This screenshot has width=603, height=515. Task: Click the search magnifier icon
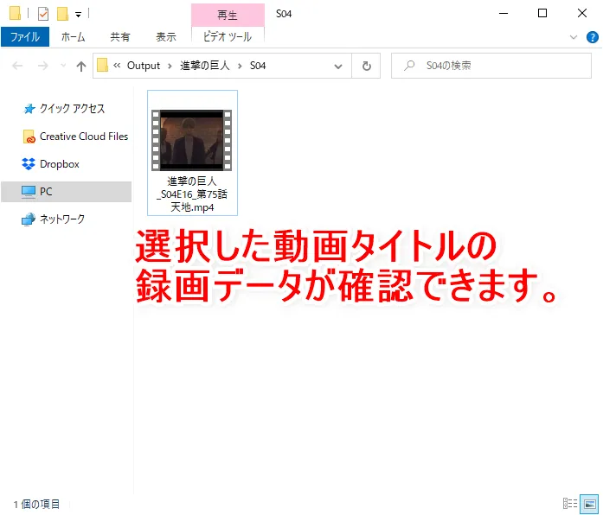(409, 66)
